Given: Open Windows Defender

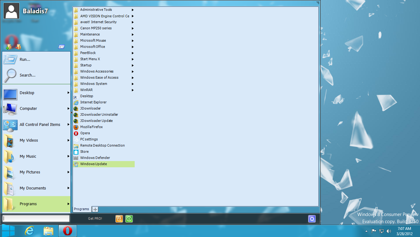Looking at the screenshot, I should [104, 158].
